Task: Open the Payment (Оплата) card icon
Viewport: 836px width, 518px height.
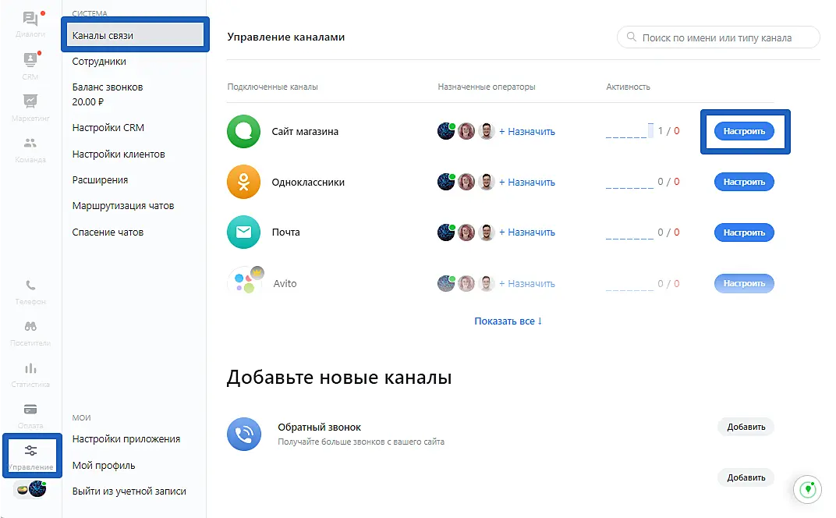Action: (x=30, y=410)
